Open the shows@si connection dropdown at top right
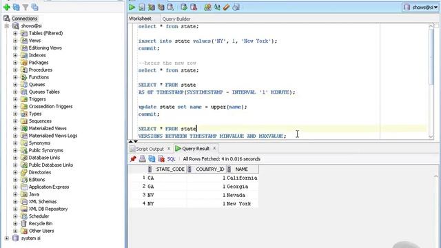Viewport: 441px width, 248px height. click(x=421, y=8)
